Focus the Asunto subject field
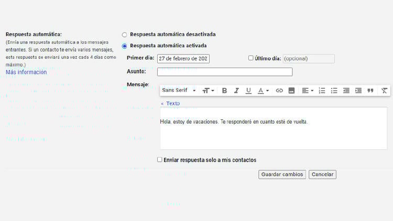Viewport: 393px width, 221px height. [225, 72]
